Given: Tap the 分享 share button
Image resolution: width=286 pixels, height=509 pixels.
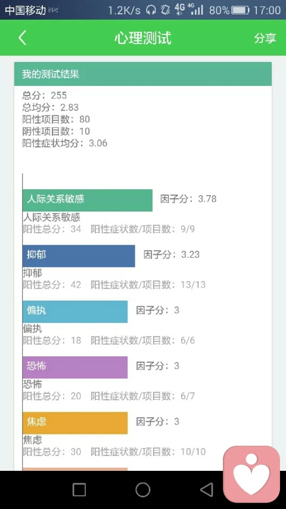Looking at the screenshot, I should [x=265, y=38].
